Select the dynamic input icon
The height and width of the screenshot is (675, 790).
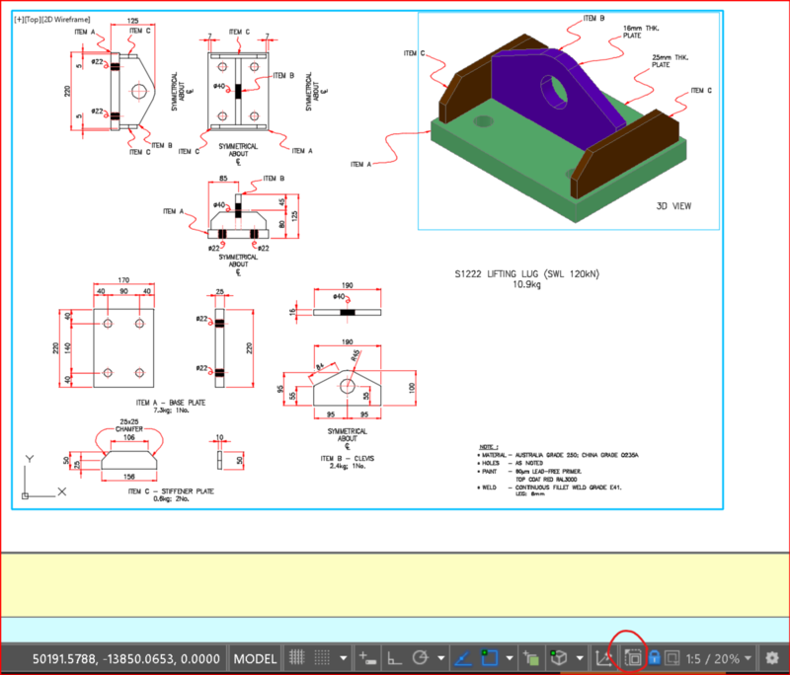[365, 658]
